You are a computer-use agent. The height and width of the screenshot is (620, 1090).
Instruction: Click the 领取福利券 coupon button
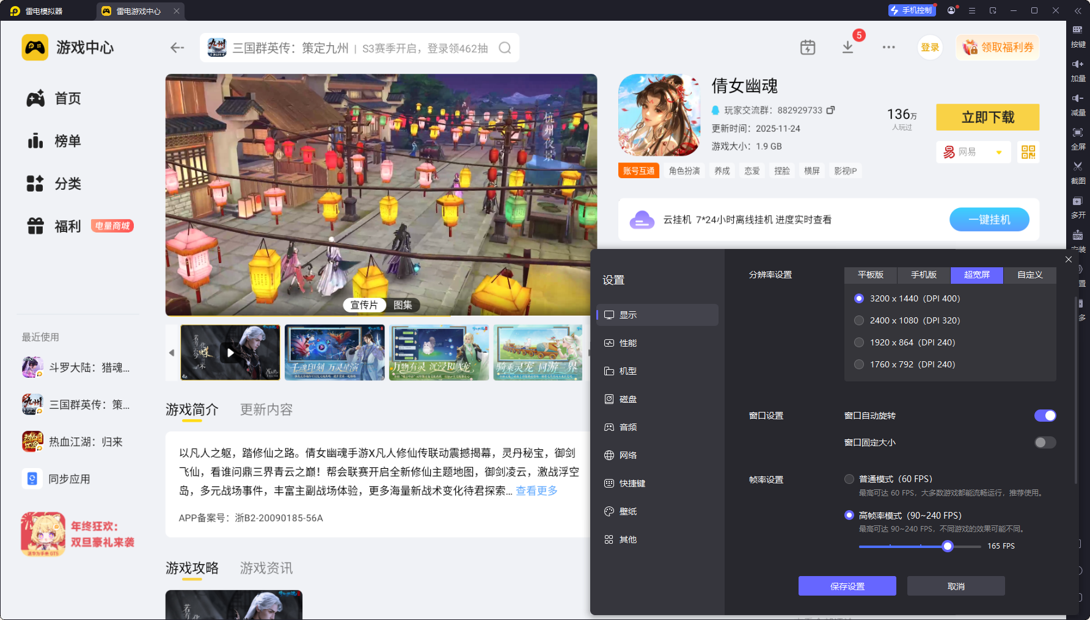[998, 48]
